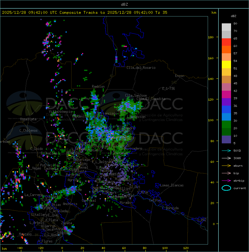Click the 12_Oct map label
The width and height of the screenshot is (249, 252).
135,187
